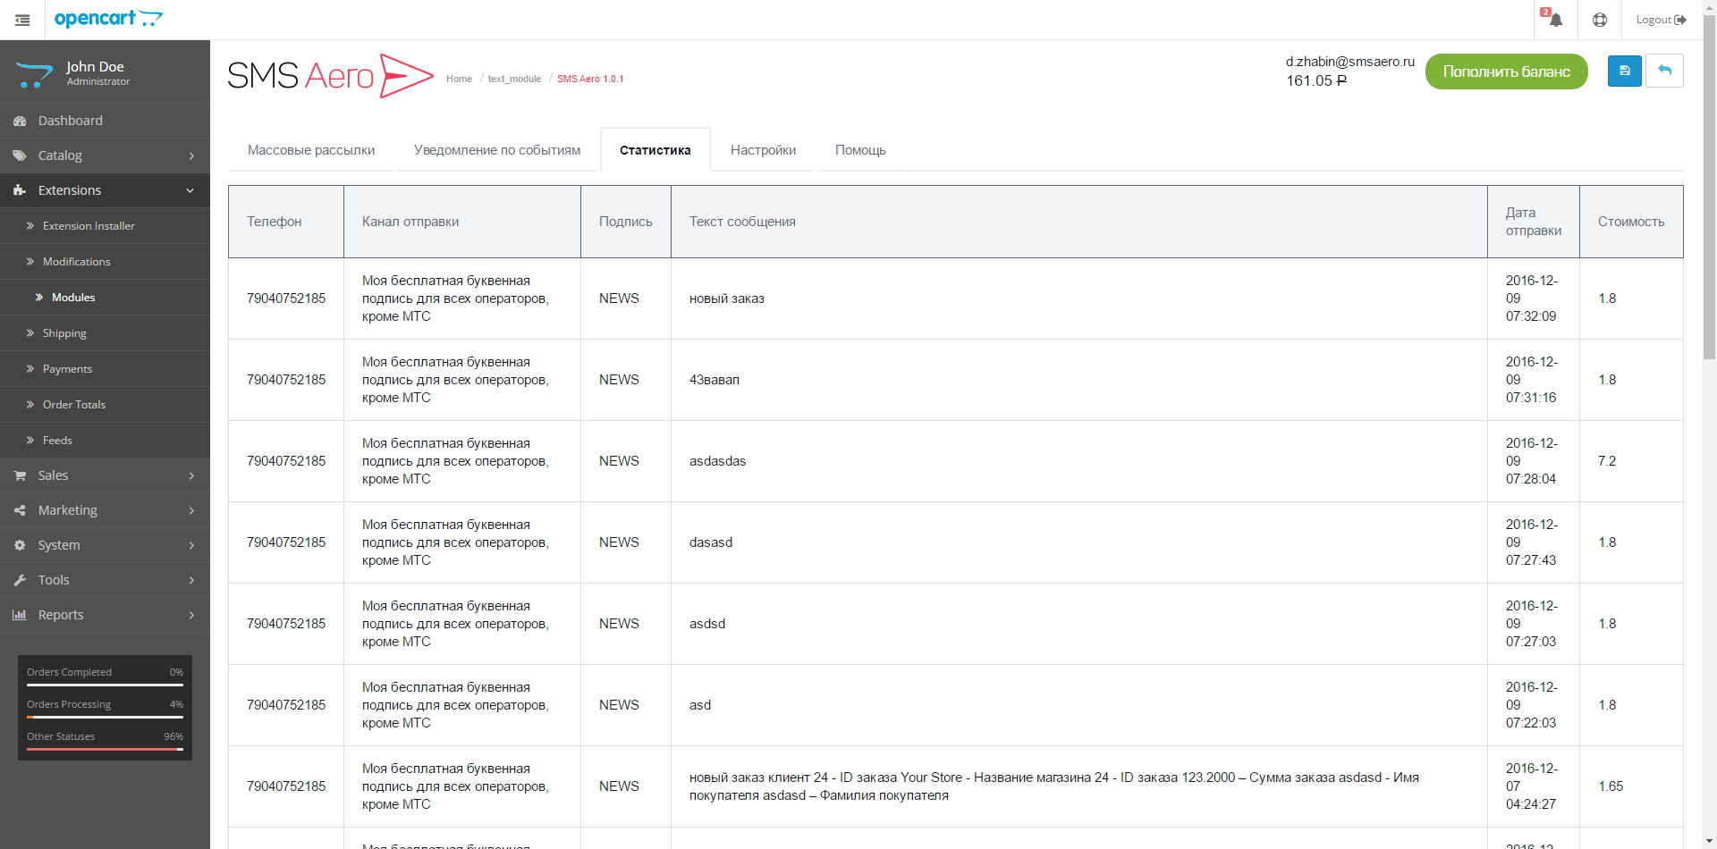Click the Extensions puzzle icon
Screen dimensions: 1717x849
tap(20, 190)
